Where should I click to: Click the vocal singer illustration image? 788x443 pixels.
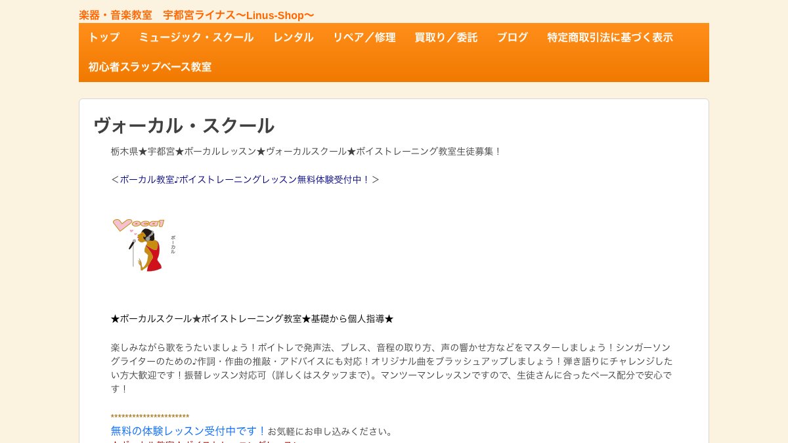(x=144, y=245)
